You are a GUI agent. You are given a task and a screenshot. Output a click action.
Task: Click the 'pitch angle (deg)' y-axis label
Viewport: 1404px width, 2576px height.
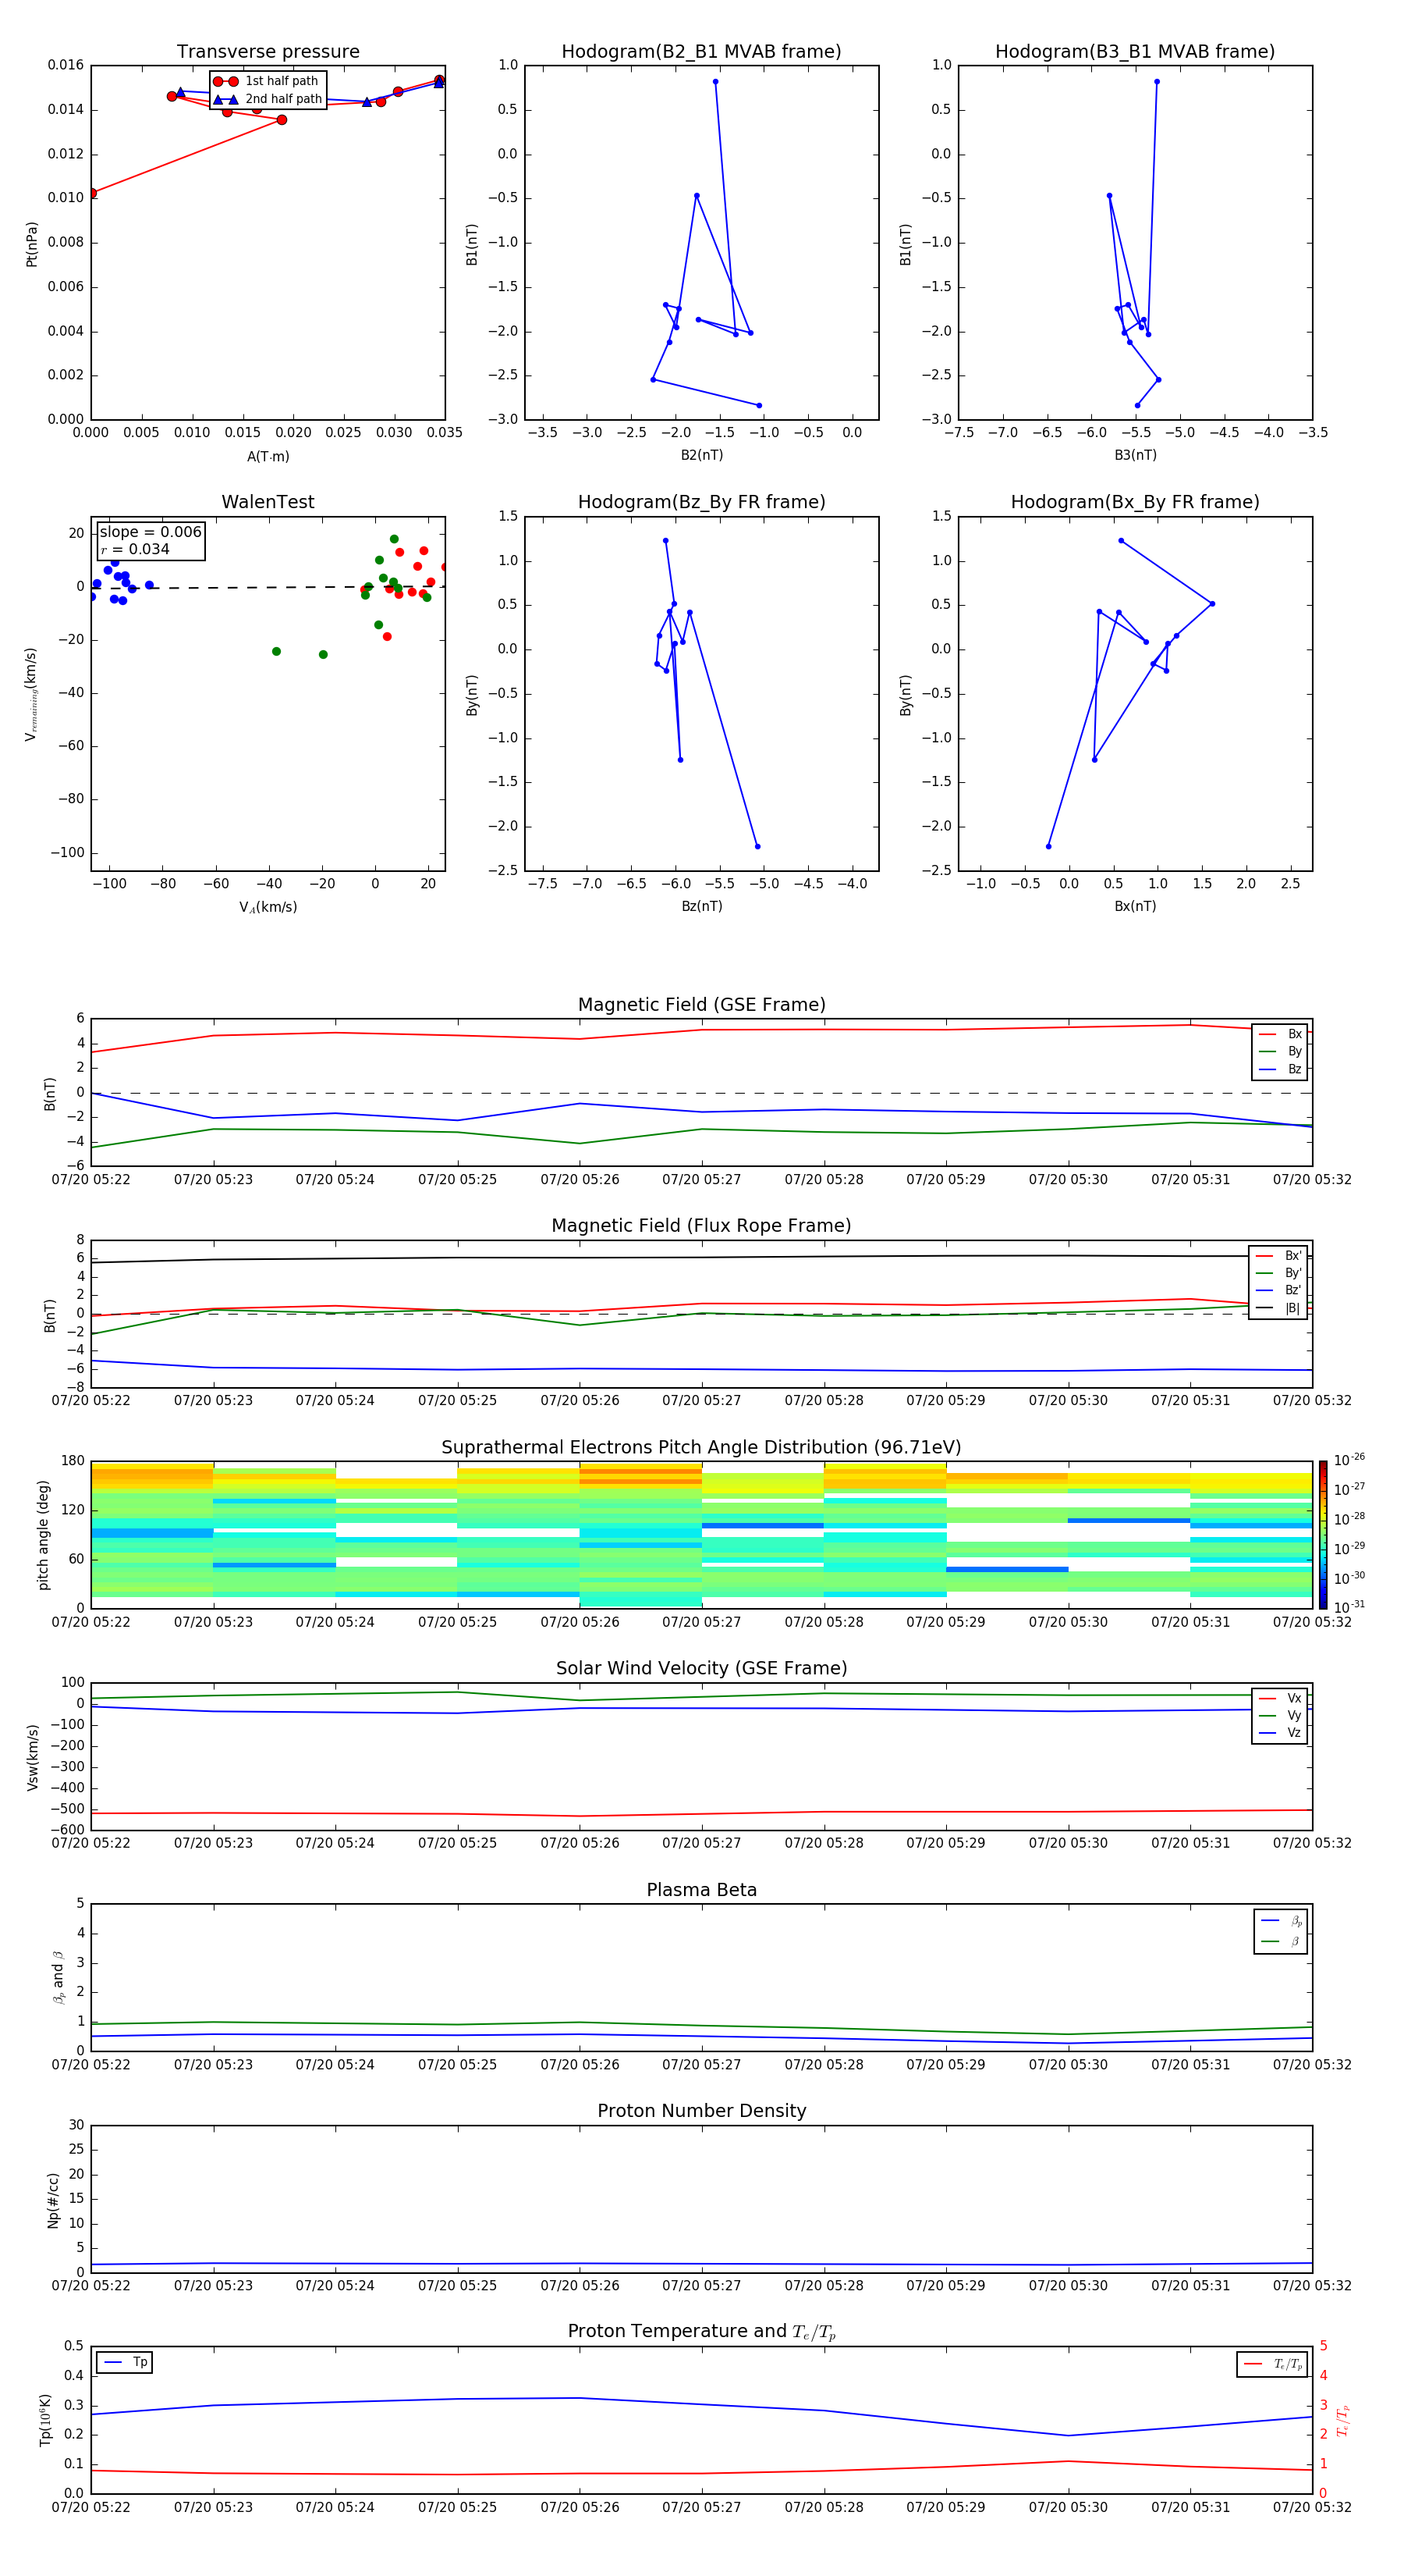[x=43, y=1535]
